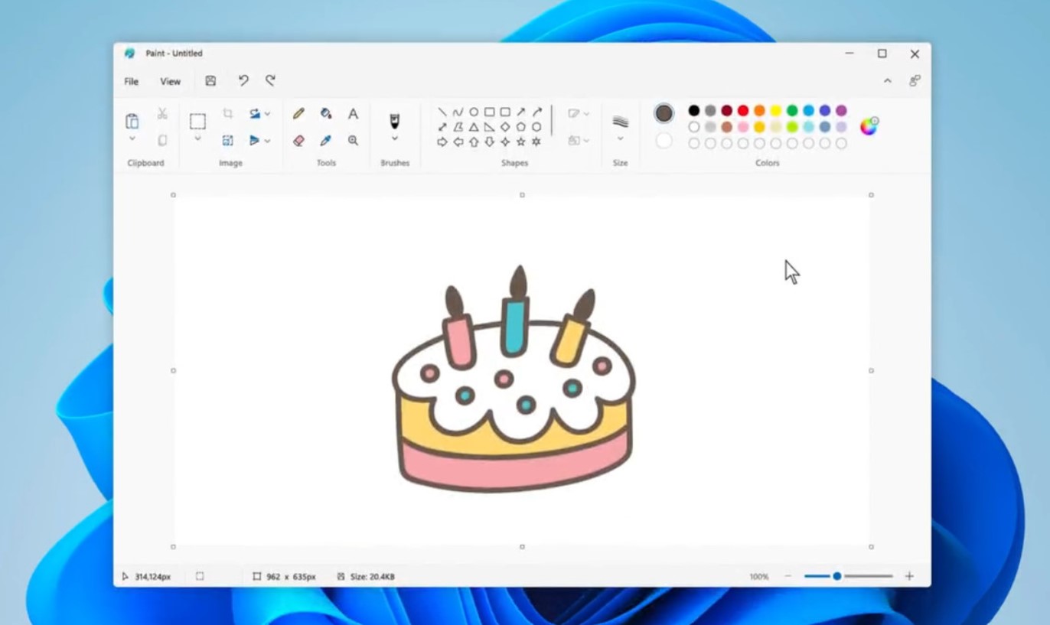
Task: Open the share icon in the top-right corner
Action: pyautogui.click(x=915, y=80)
